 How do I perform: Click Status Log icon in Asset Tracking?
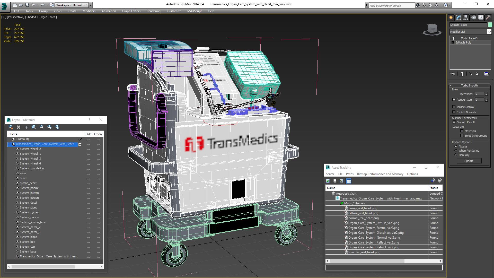tap(335, 181)
